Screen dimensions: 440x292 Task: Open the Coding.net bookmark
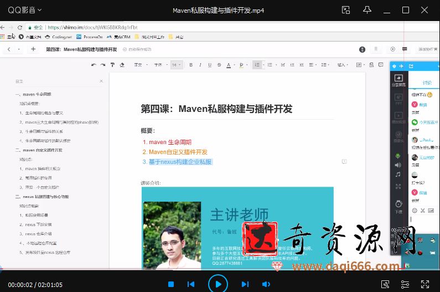59,37
